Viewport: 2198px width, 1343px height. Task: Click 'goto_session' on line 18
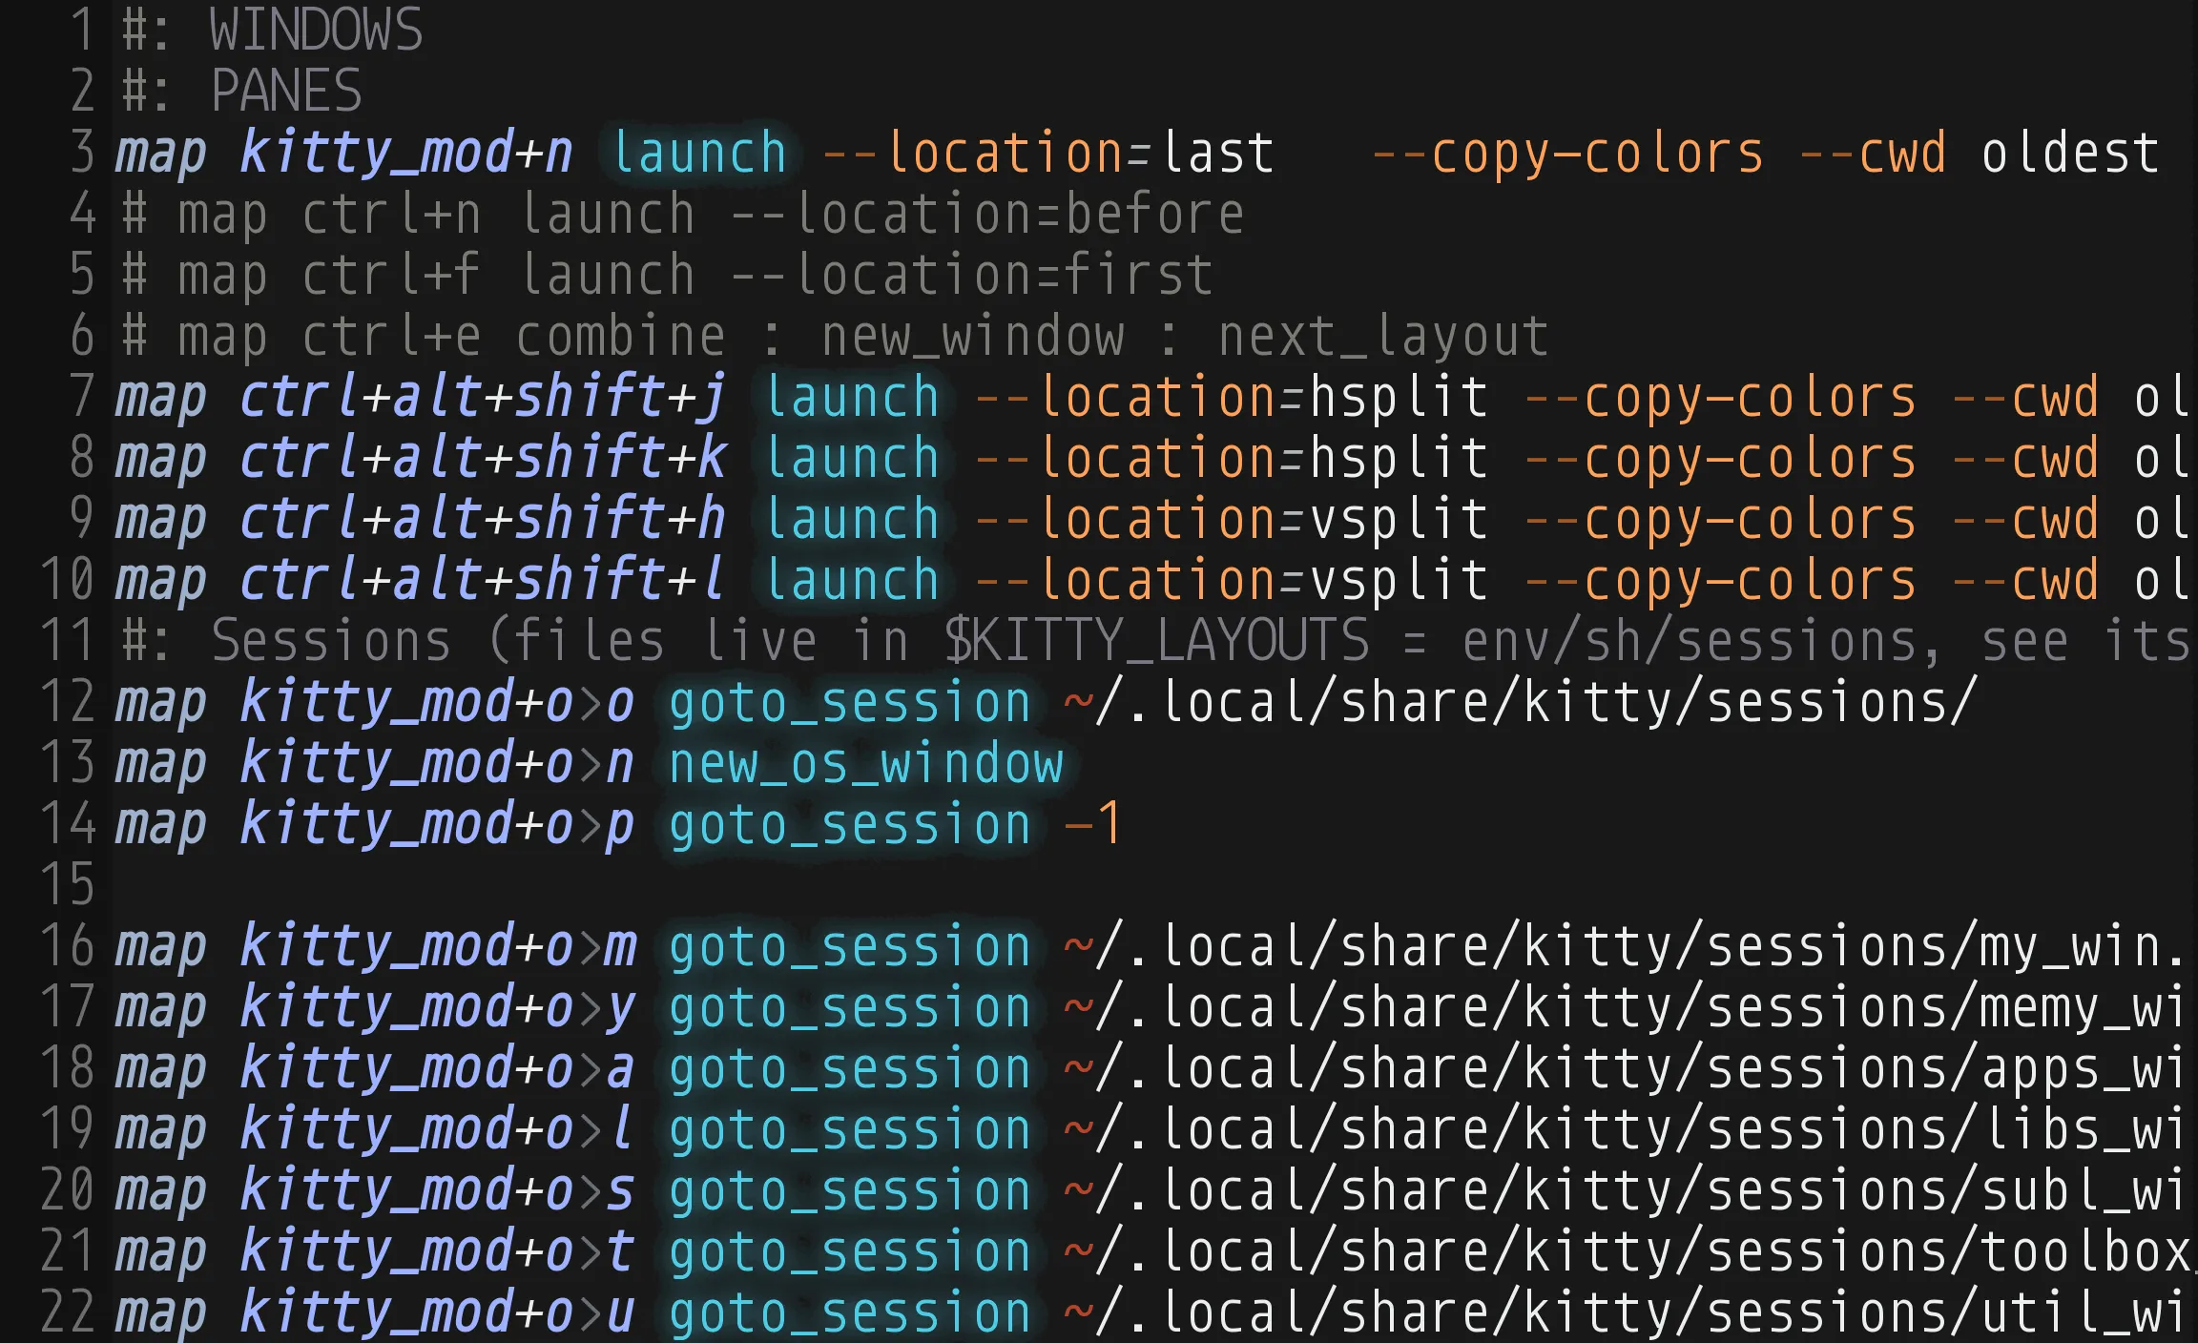pos(850,1068)
